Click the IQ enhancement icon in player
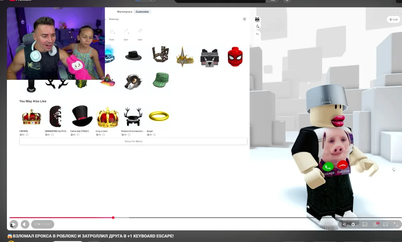This screenshot has width=402, height=242. (344, 224)
